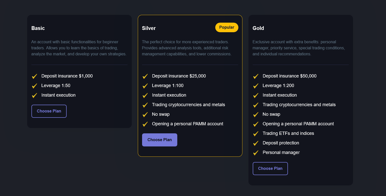Click the checkmark beside Deposit protection
This screenshot has height=196, width=386.
coord(256,143)
